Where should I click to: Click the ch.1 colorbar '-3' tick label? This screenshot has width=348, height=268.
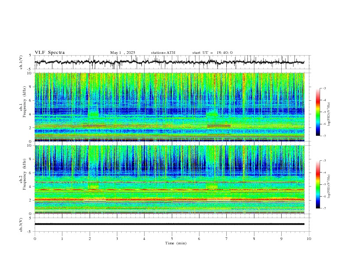[324, 88]
